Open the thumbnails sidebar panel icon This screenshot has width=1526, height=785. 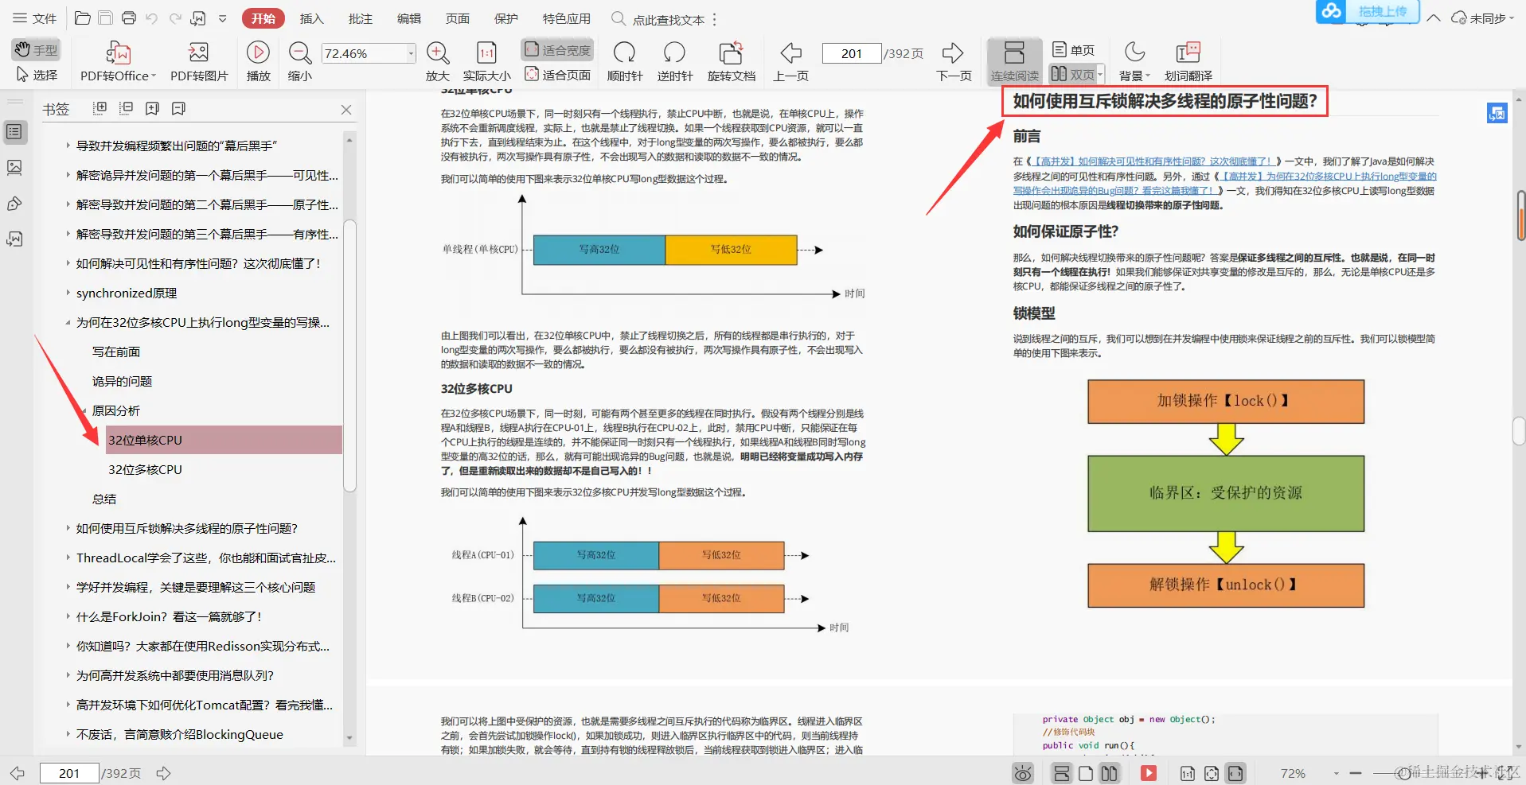pyautogui.click(x=14, y=168)
